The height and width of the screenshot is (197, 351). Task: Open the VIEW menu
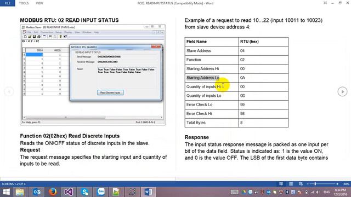coord(39,3)
